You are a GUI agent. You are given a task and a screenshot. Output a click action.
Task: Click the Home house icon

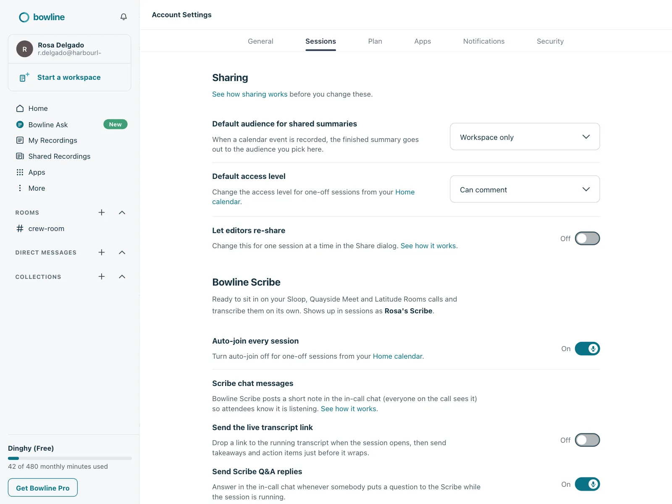coord(20,108)
